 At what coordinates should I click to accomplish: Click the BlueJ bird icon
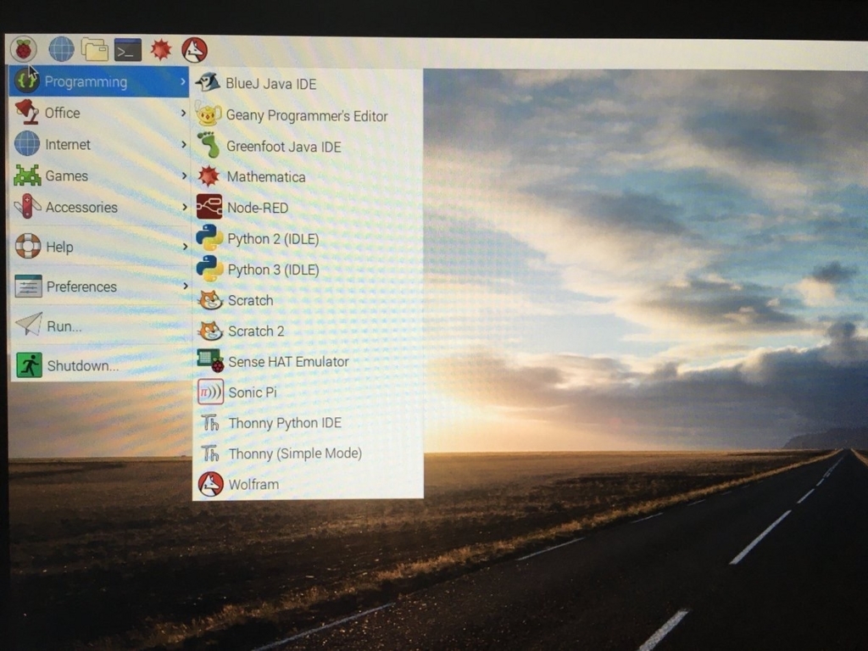[209, 83]
